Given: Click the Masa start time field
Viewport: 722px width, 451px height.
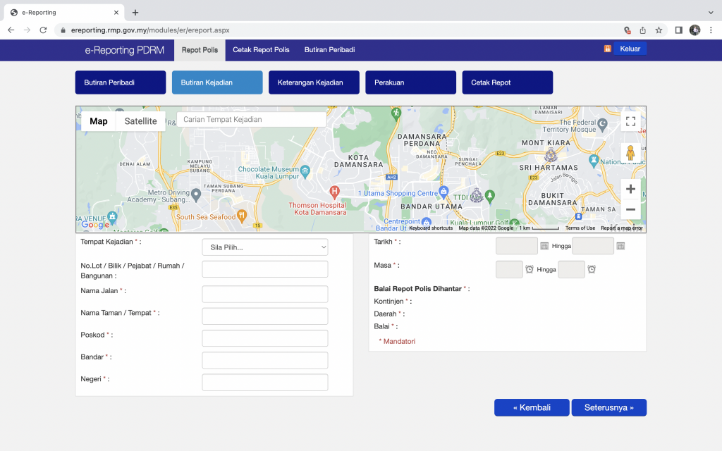Looking at the screenshot, I should (509, 269).
